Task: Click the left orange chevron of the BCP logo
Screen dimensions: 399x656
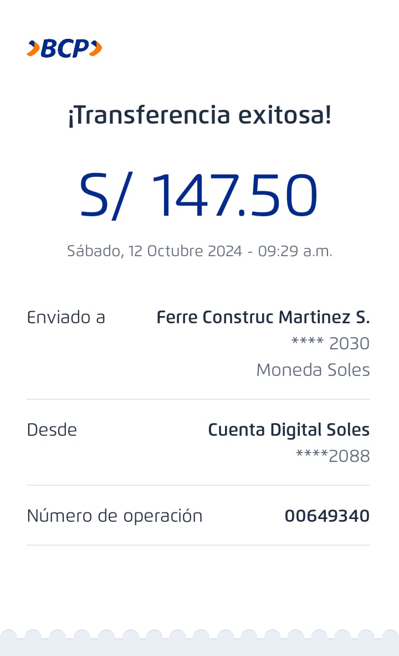Action: [x=33, y=49]
